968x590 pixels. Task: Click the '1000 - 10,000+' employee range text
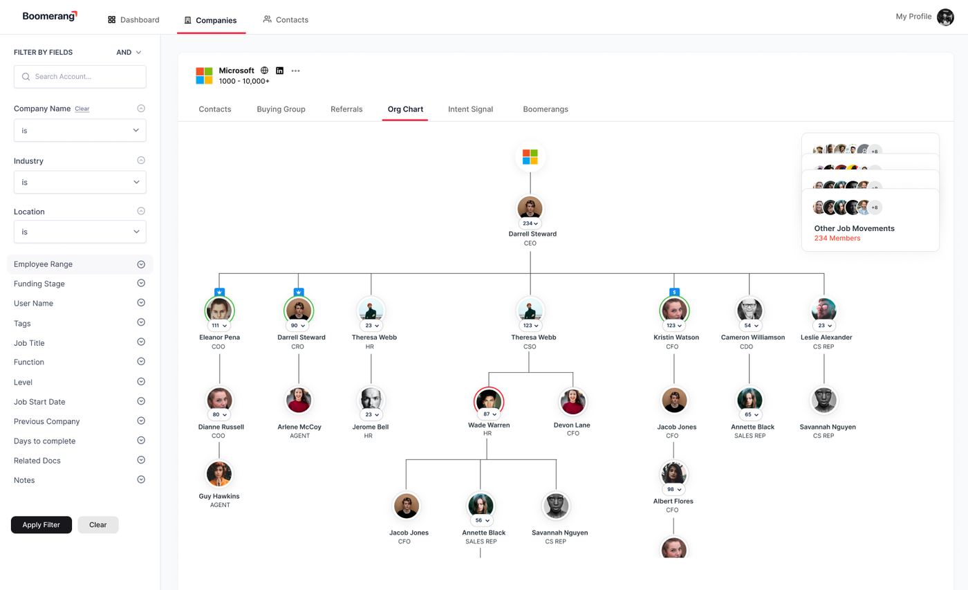tap(244, 81)
